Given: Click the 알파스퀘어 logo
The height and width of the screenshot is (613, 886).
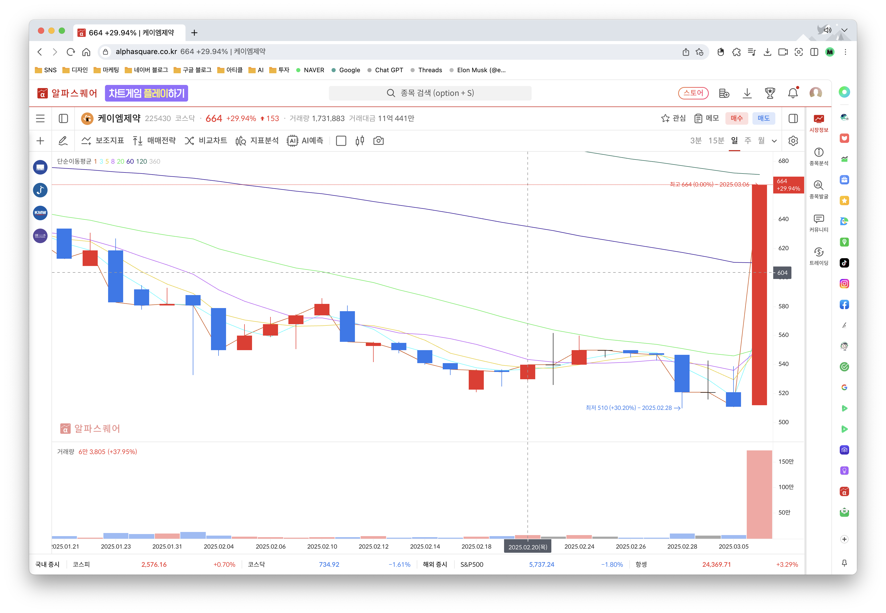Looking at the screenshot, I should point(67,93).
